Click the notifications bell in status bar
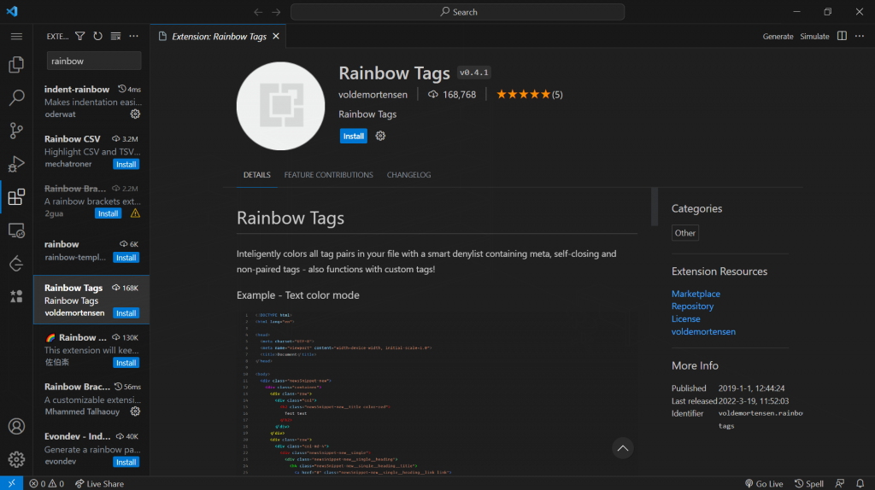This screenshot has height=490, width=875. pyautogui.click(x=860, y=483)
